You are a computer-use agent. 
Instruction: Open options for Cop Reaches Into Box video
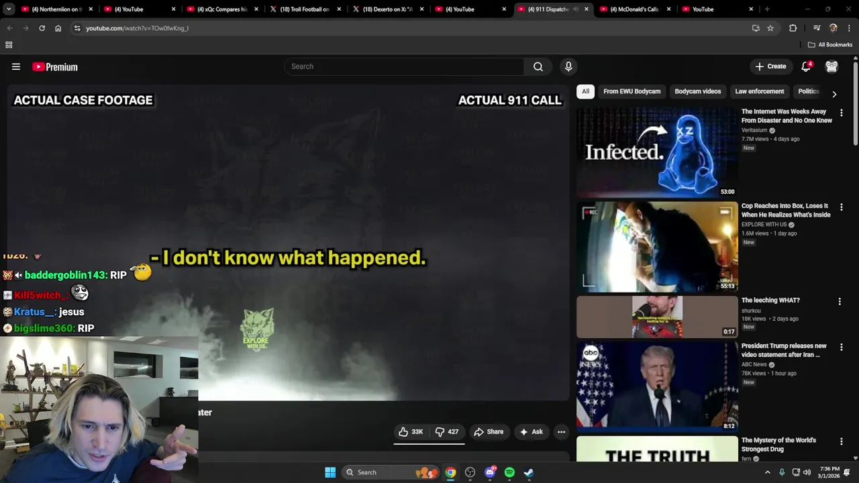tap(842, 207)
